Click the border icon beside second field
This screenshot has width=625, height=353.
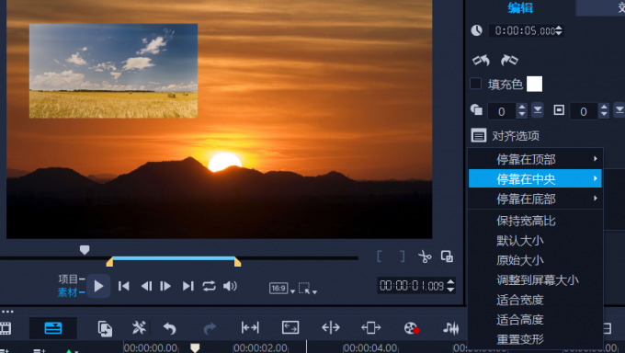559,110
